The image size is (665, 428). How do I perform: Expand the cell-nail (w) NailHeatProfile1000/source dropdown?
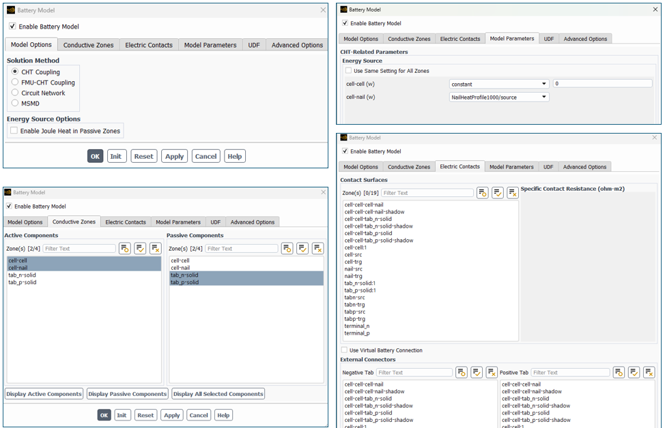click(x=499, y=97)
